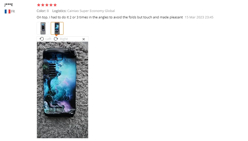Screen dimensions: 248x141
Task: Click the "Color: B" variant label
Action: pyautogui.click(x=43, y=11)
